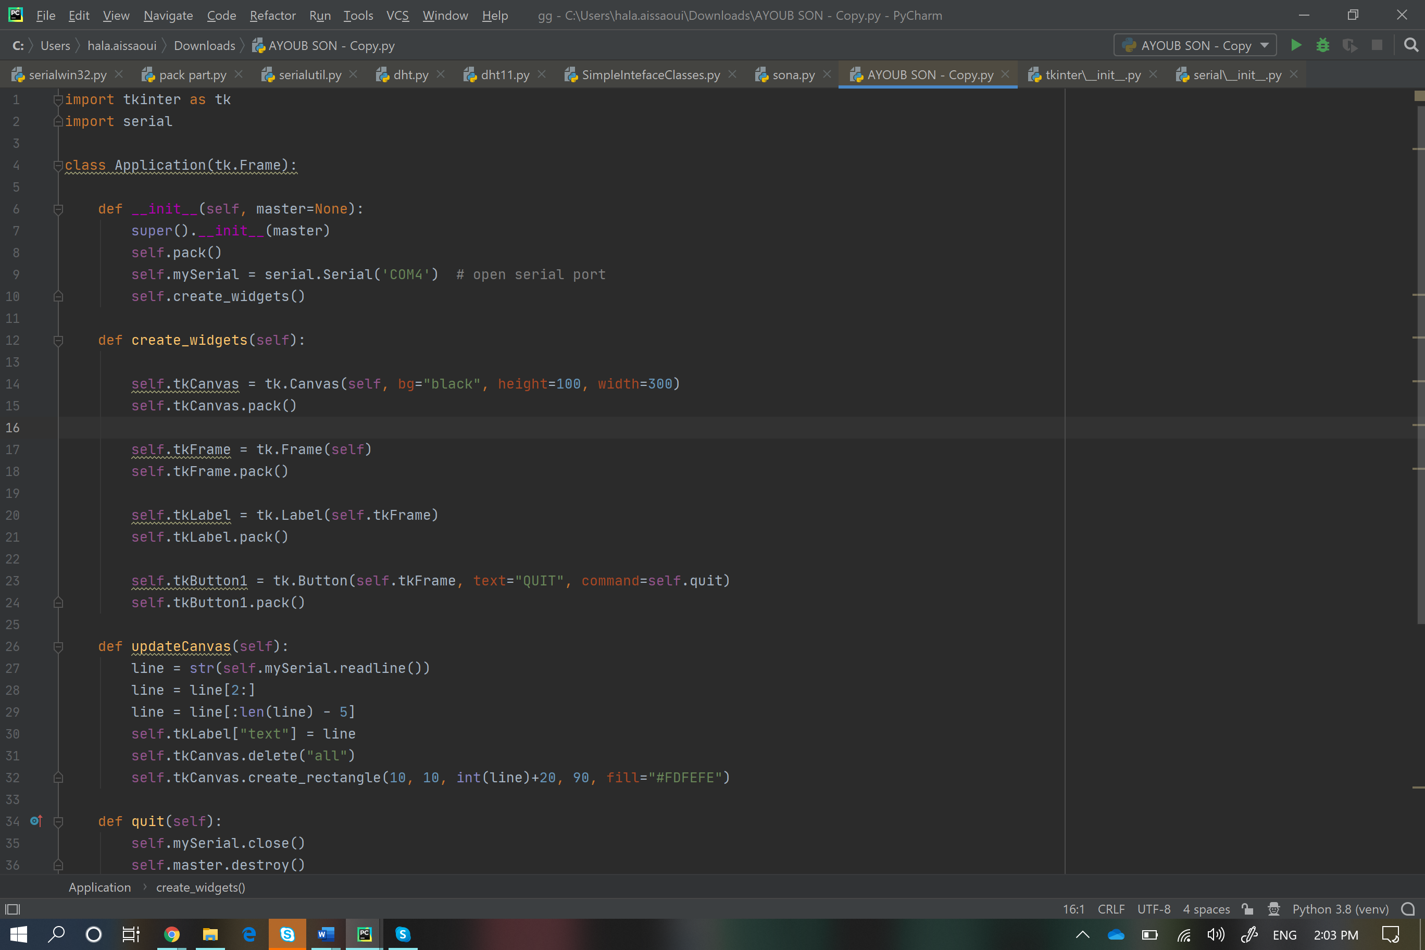Viewport: 1425px width, 950px height.
Task: Open the AYOUB SON - Copy run configuration dropdown
Action: tap(1195, 45)
